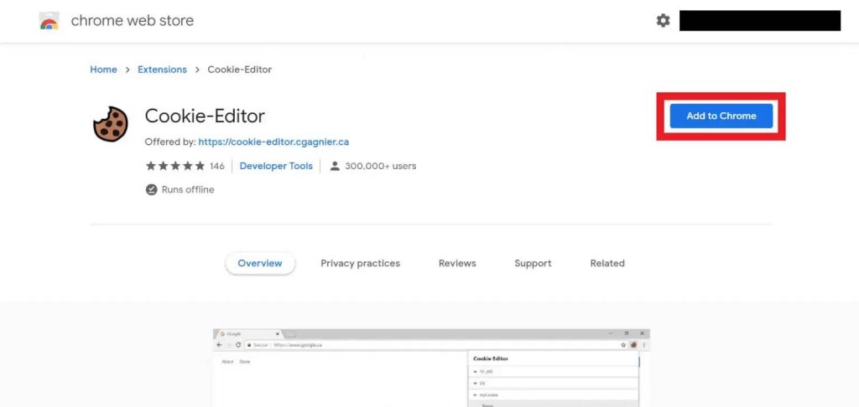Open the Extensions breadcrumb link

tap(162, 70)
